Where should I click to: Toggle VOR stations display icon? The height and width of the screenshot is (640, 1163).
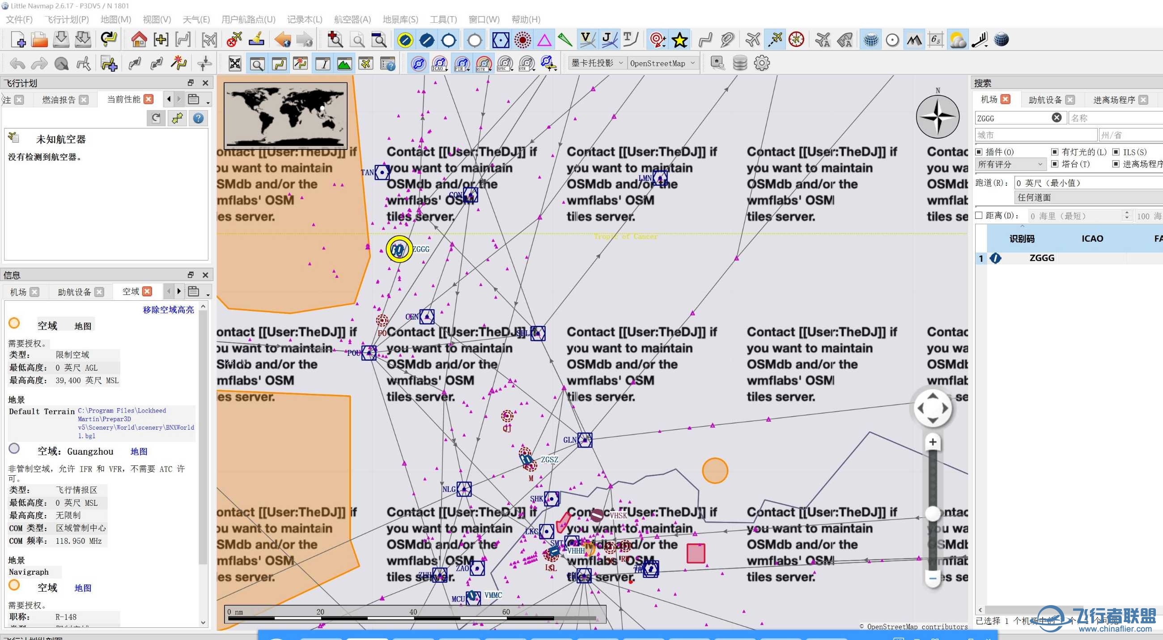tap(501, 40)
